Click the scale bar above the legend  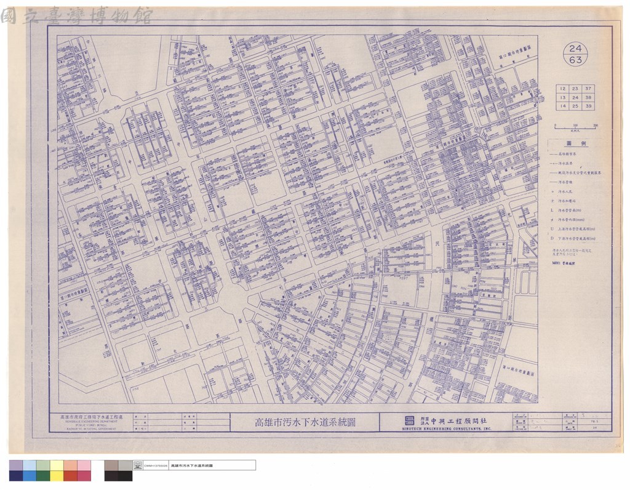pos(575,127)
